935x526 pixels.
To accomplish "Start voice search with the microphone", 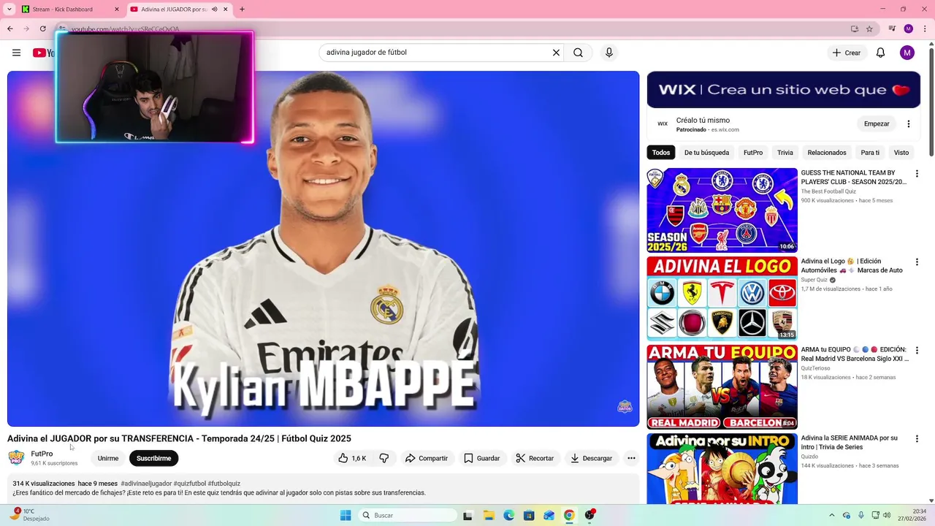I will [x=608, y=53].
